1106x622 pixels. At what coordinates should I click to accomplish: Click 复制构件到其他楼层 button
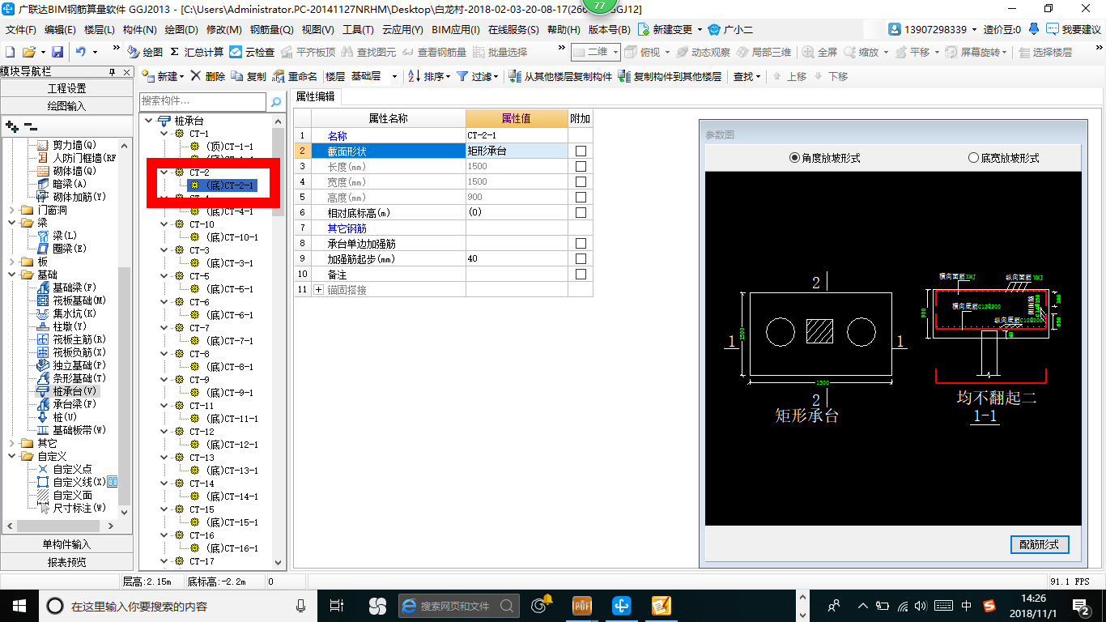pos(670,76)
